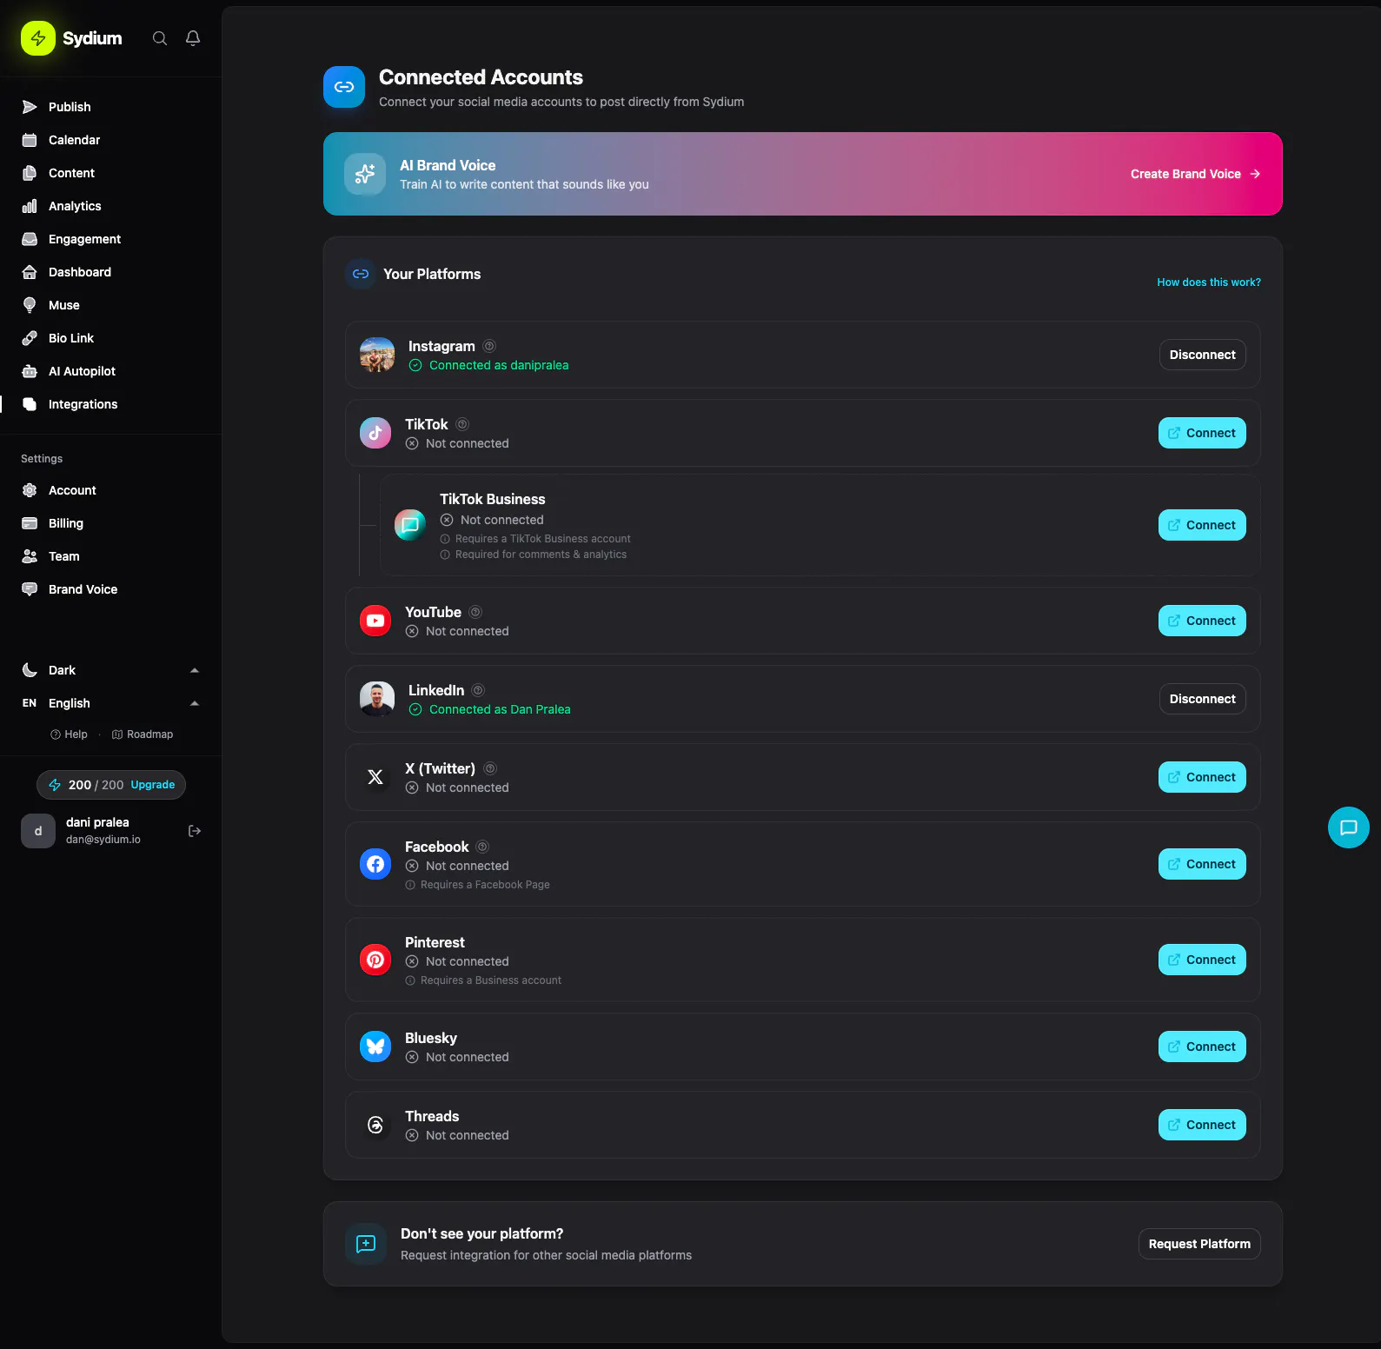The image size is (1381, 1349).
Task: Expand the Dark theme selector
Action: click(x=110, y=670)
